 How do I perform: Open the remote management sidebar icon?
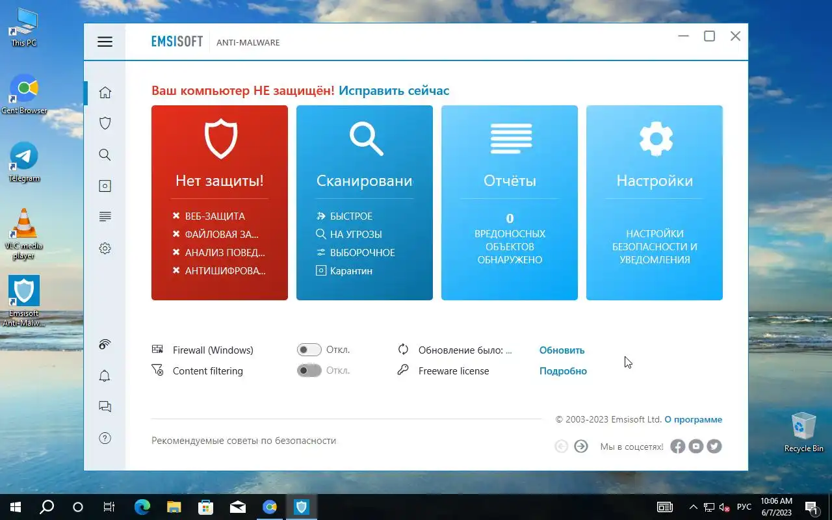pos(105,344)
